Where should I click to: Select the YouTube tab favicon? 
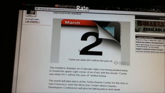(x=57, y=6)
